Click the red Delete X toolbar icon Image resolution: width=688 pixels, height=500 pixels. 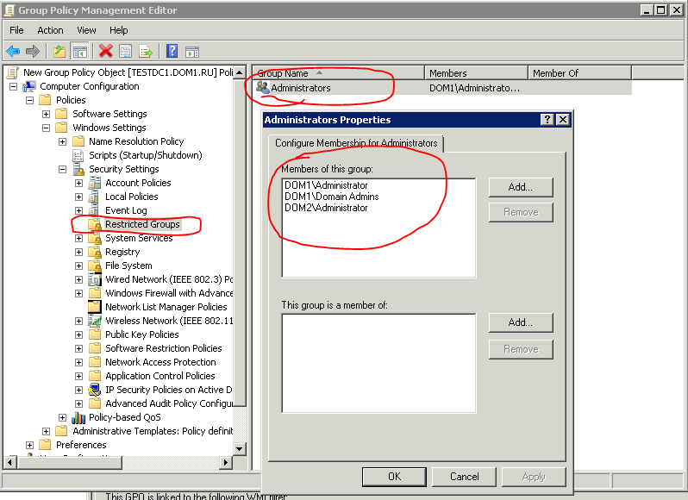click(106, 52)
